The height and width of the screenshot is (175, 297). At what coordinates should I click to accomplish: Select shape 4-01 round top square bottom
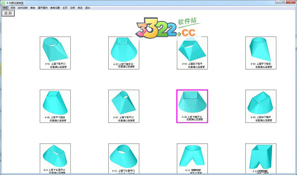[x=55, y=53]
